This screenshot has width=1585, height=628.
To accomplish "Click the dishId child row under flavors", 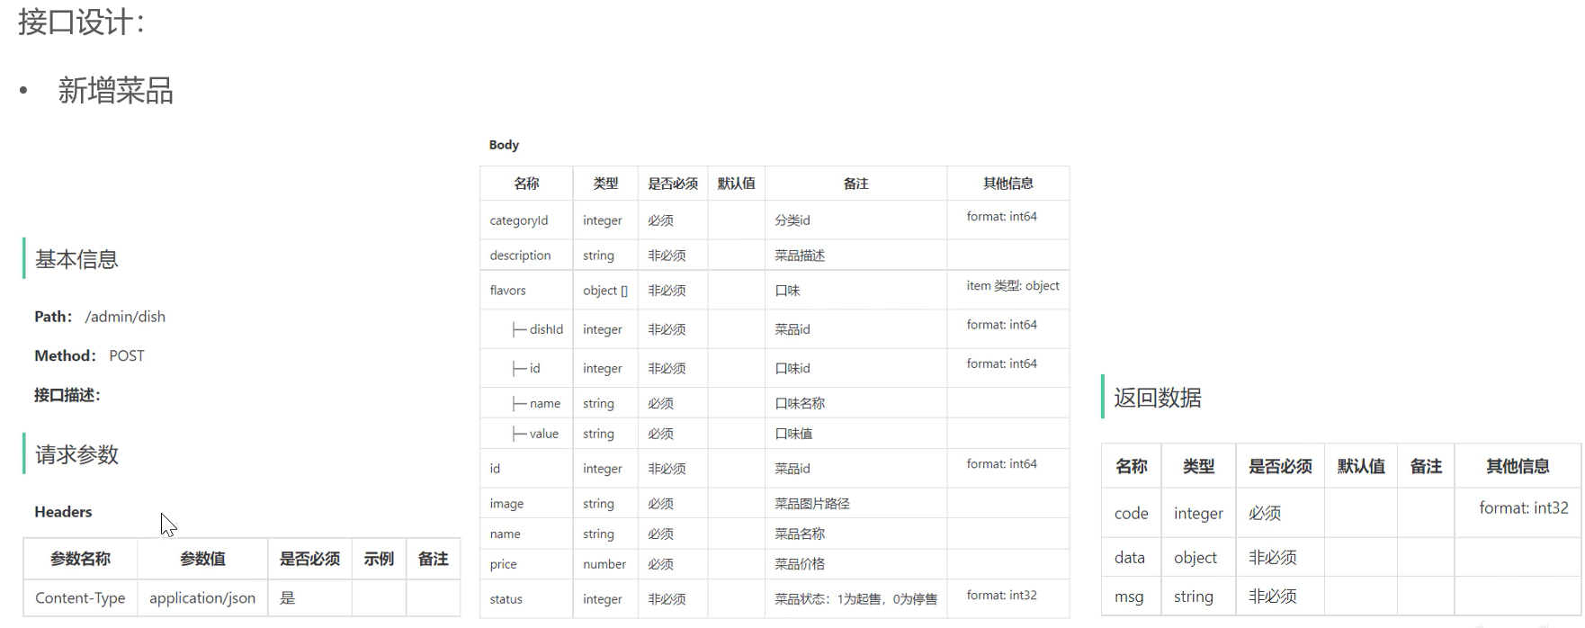I will (x=545, y=329).
